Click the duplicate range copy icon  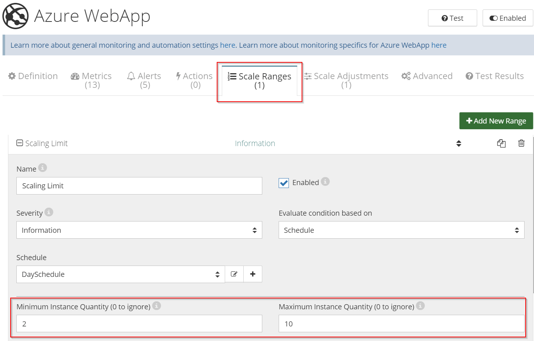(501, 144)
